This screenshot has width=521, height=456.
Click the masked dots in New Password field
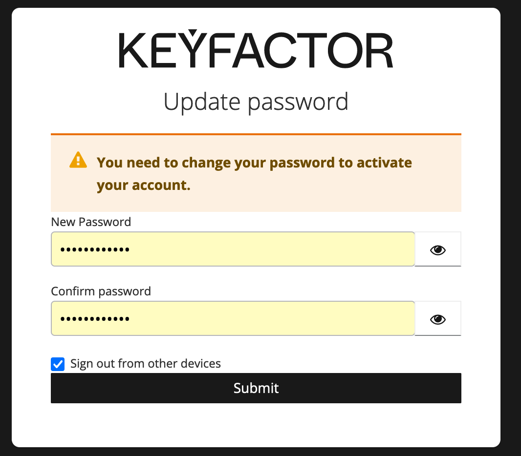pyautogui.click(x=95, y=250)
